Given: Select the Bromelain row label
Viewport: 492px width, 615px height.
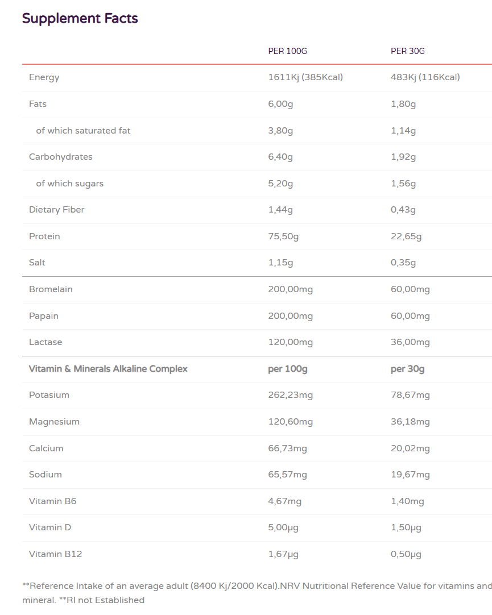Looking at the screenshot, I should pyautogui.click(x=51, y=289).
